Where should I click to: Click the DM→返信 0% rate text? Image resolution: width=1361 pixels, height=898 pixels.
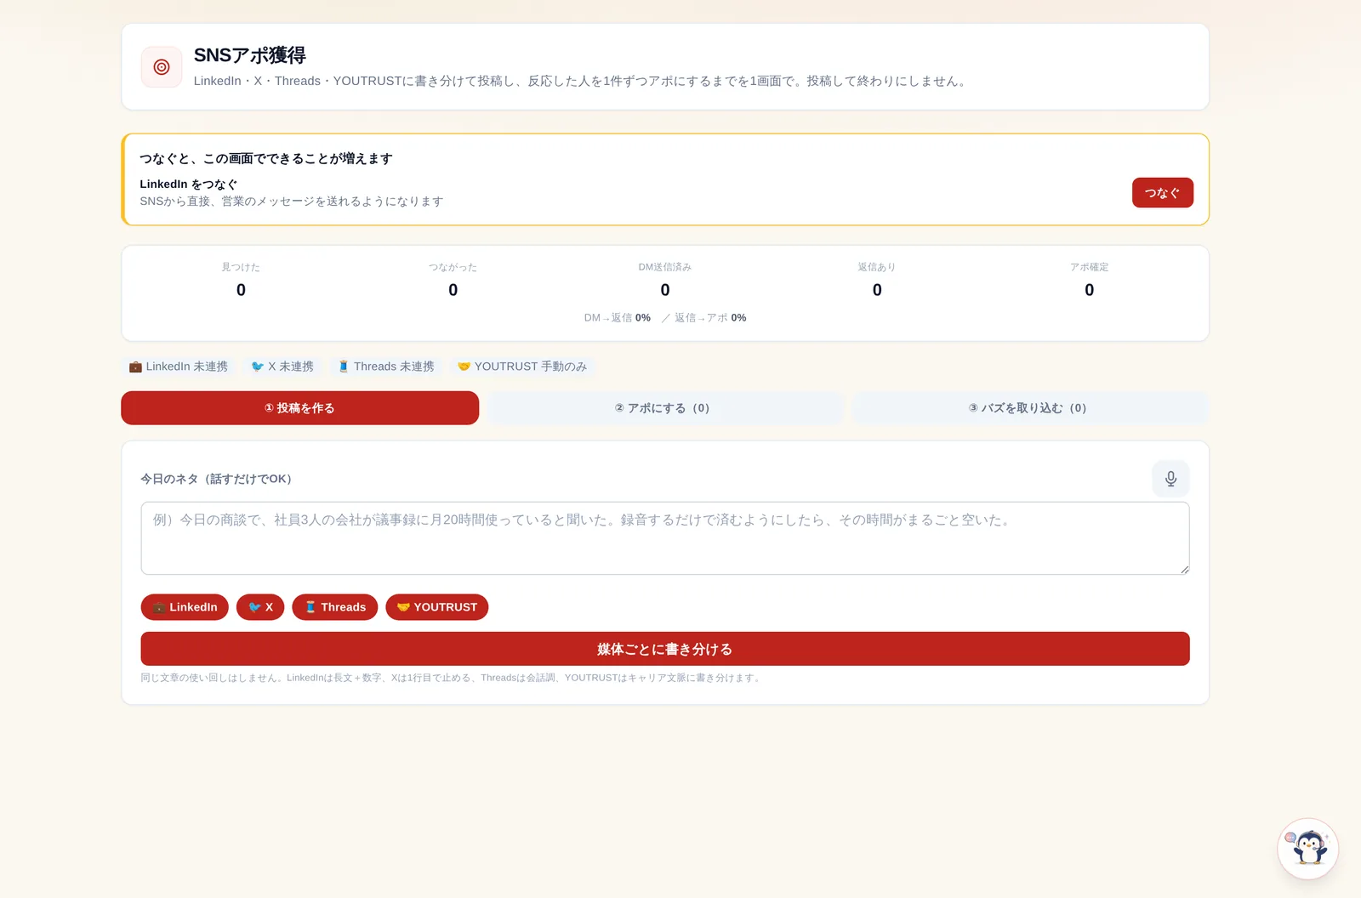pyautogui.click(x=618, y=318)
